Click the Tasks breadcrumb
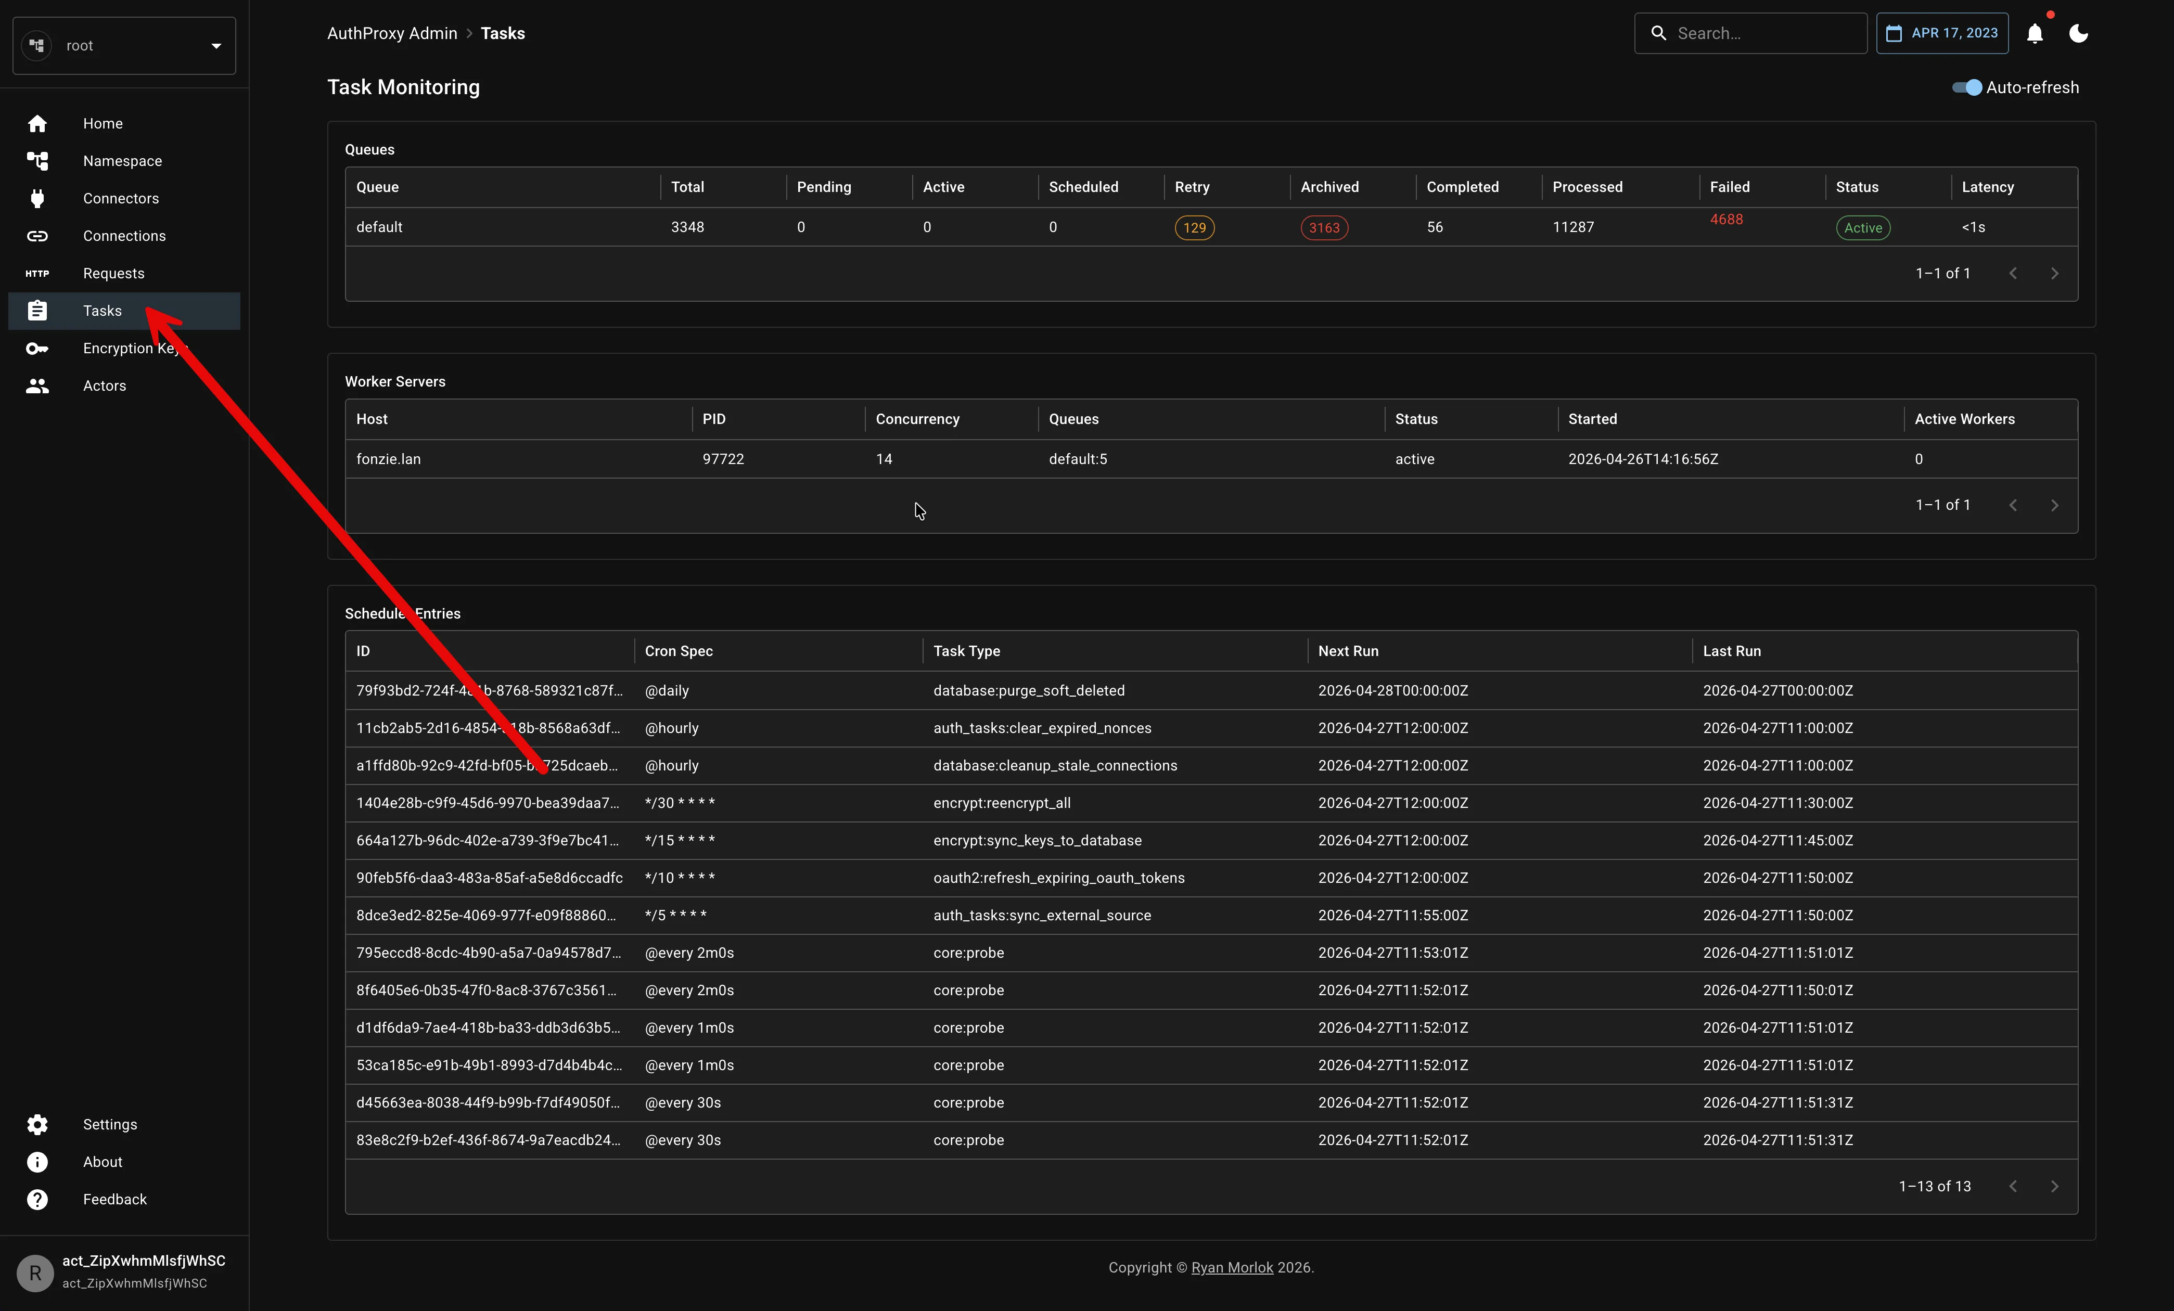 [x=502, y=33]
